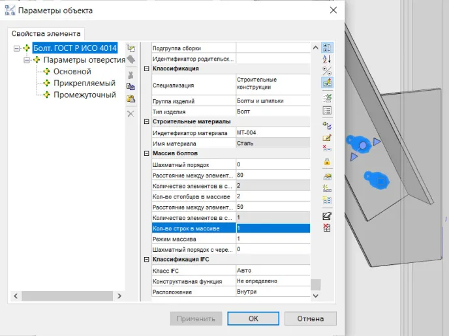Click the top icon beside the element tree
This screenshot has height=336, width=449.
tap(131, 48)
